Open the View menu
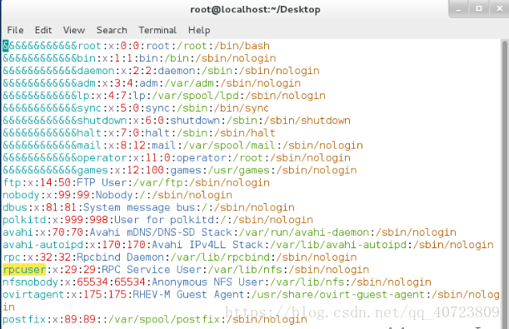 [x=74, y=30]
